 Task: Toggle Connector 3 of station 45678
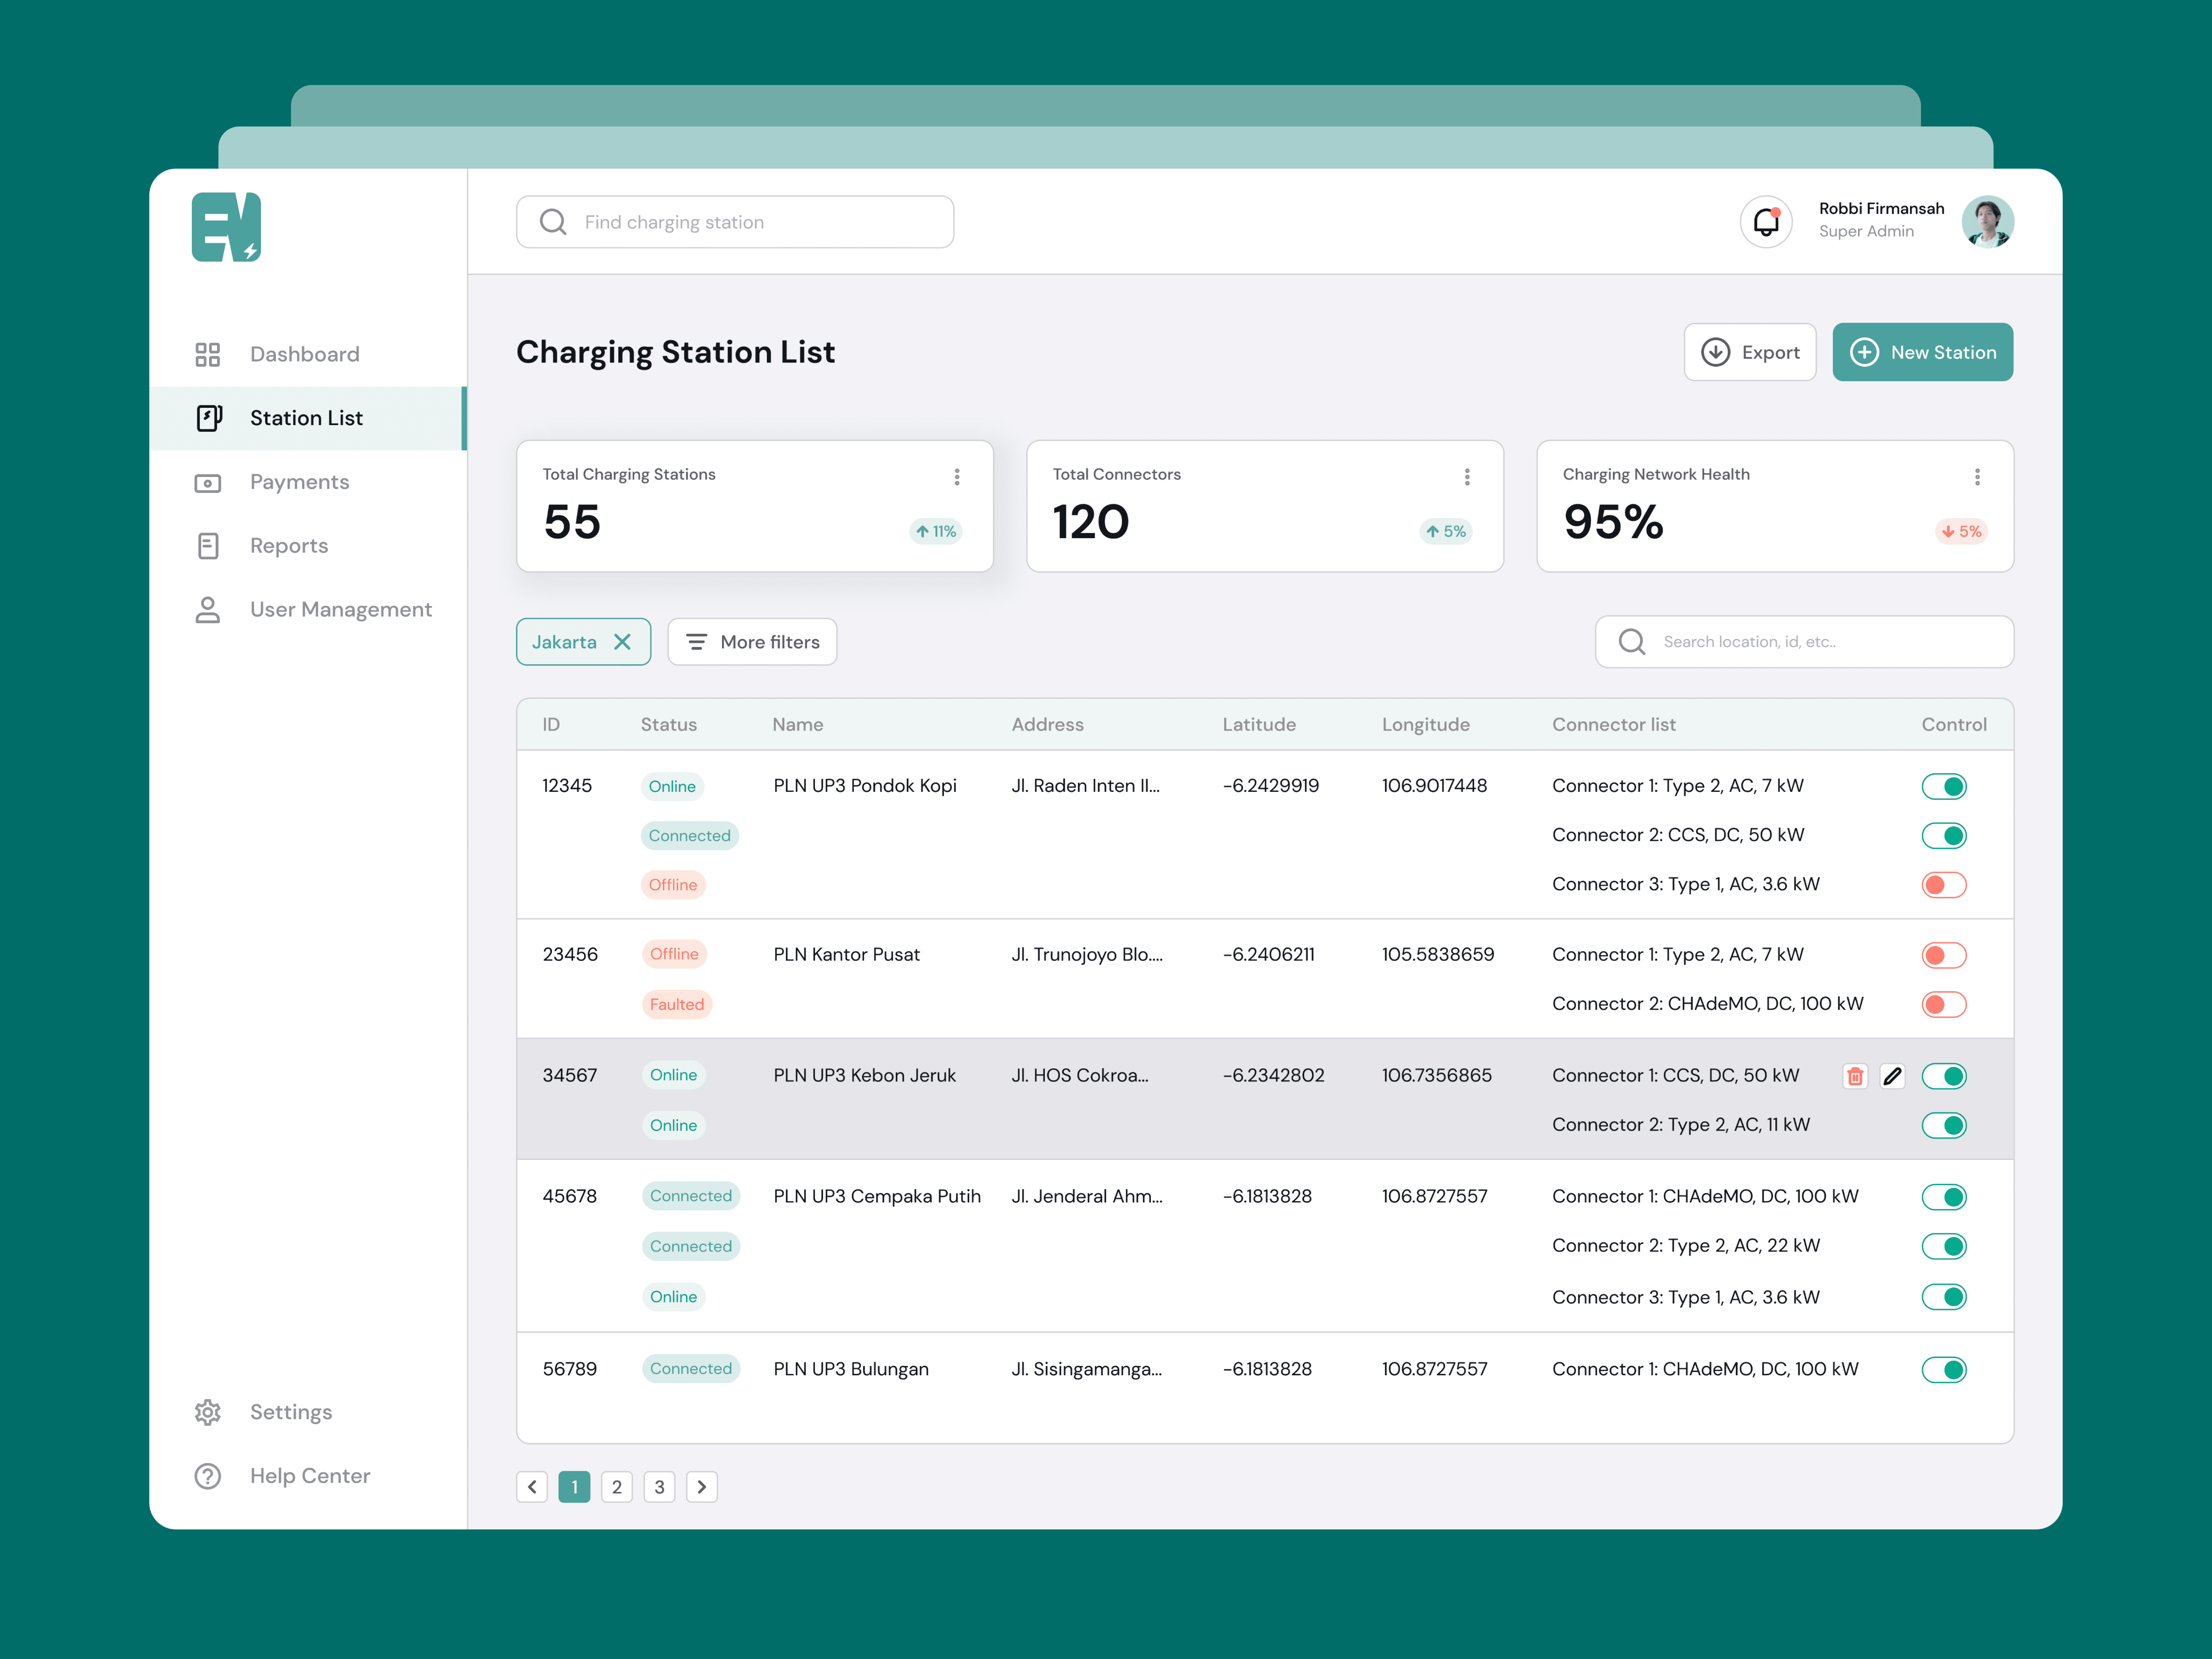tap(1944, 1297)
